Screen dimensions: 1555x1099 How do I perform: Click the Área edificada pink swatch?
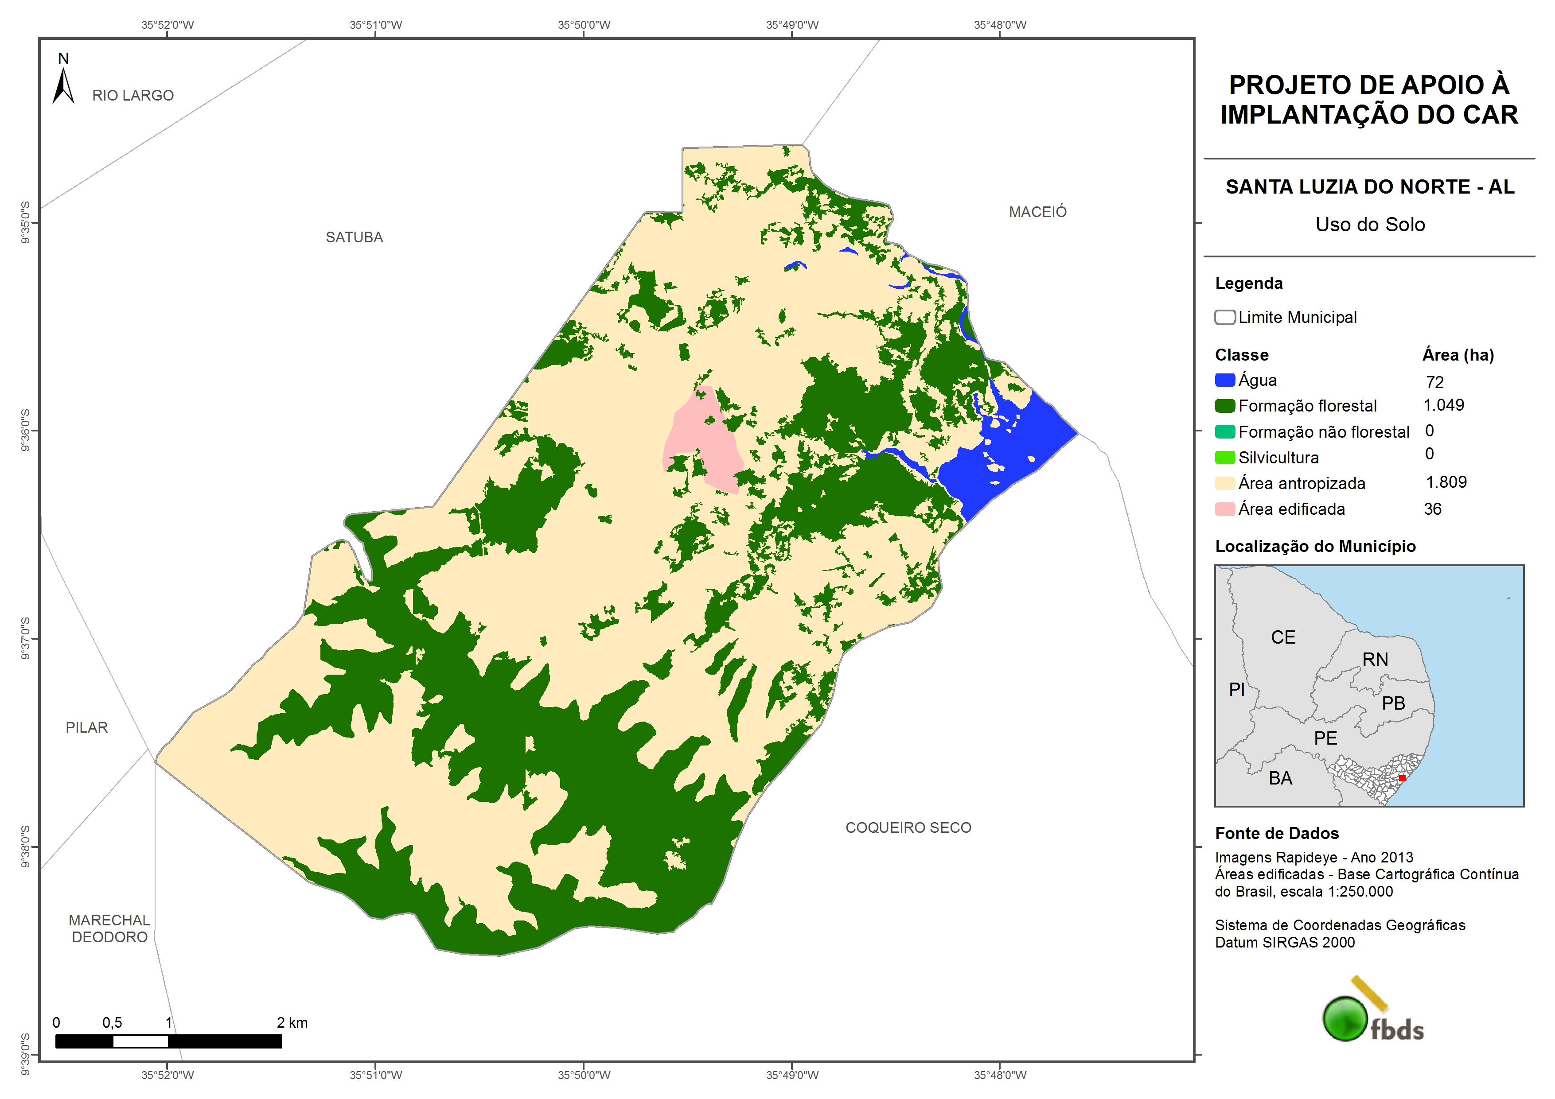[1224, 509]
